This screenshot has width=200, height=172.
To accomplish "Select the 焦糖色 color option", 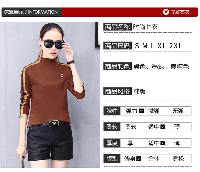I will click(x=179, y=66).
